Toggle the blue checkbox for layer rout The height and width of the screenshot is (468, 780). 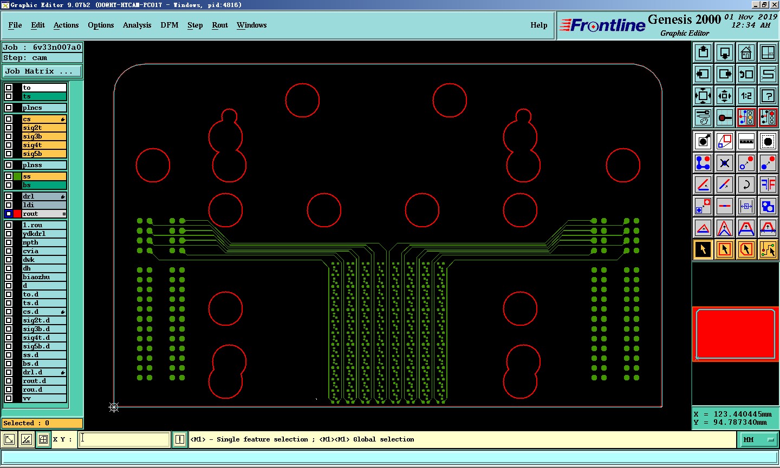[x=9, y=214]
